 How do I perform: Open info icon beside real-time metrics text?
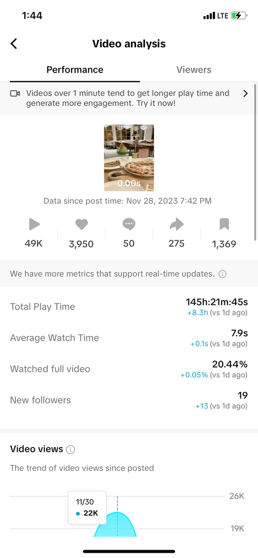(x=222, y=274)
